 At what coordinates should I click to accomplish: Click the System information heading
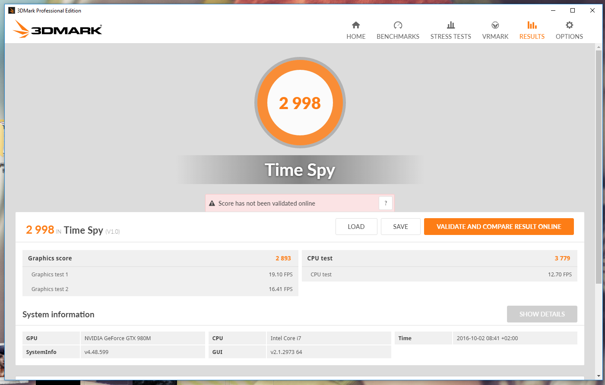[58, 314]
